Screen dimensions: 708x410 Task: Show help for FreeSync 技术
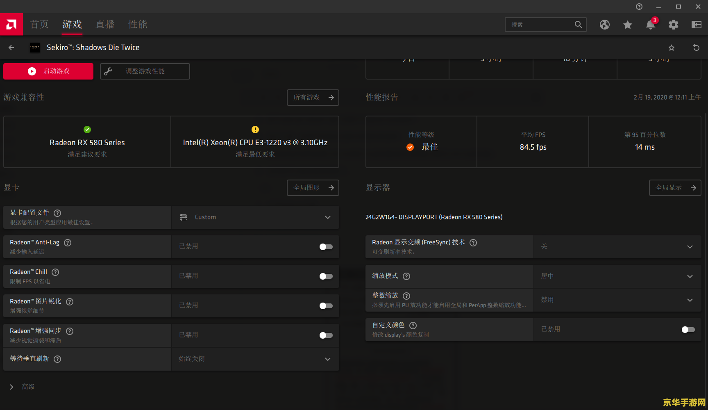(473, 242)
